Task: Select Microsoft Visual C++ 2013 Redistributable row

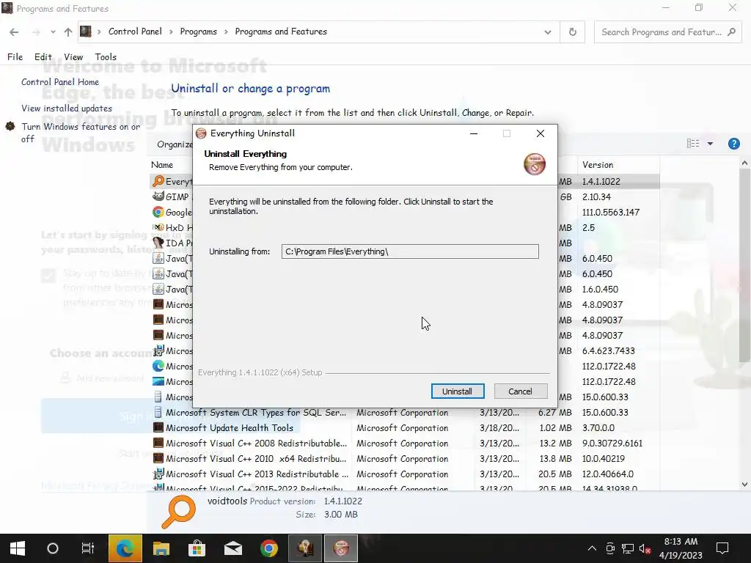Action: pyautogui.click(x=405, y=474)
